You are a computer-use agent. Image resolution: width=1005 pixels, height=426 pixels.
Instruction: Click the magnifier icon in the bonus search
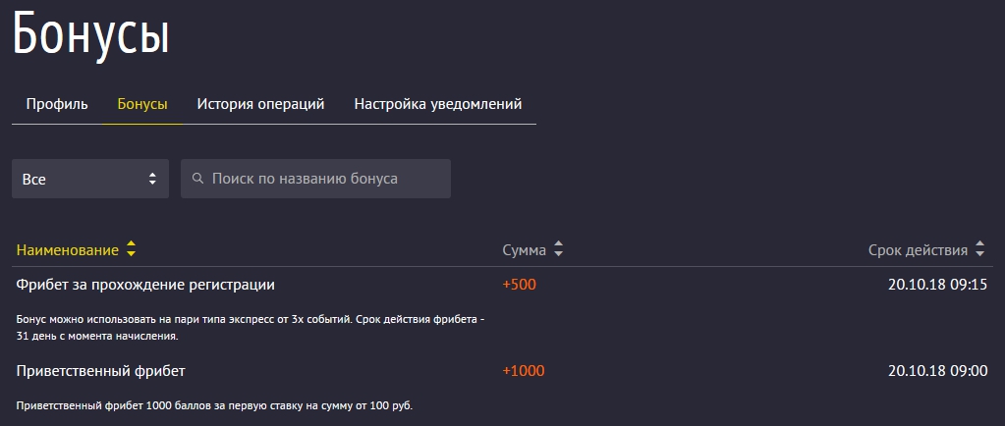click(x=197, y=179)
